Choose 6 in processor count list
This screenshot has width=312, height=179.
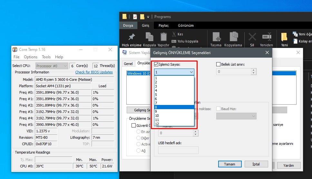point(174,99)
